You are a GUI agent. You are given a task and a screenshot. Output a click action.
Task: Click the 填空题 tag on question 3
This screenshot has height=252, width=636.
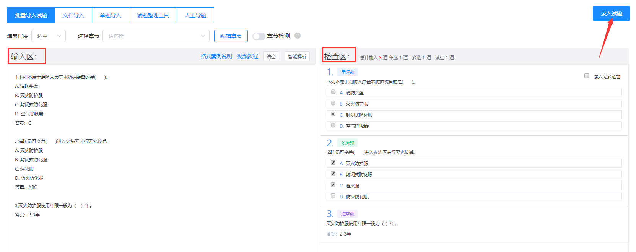[x=348, y=214]
